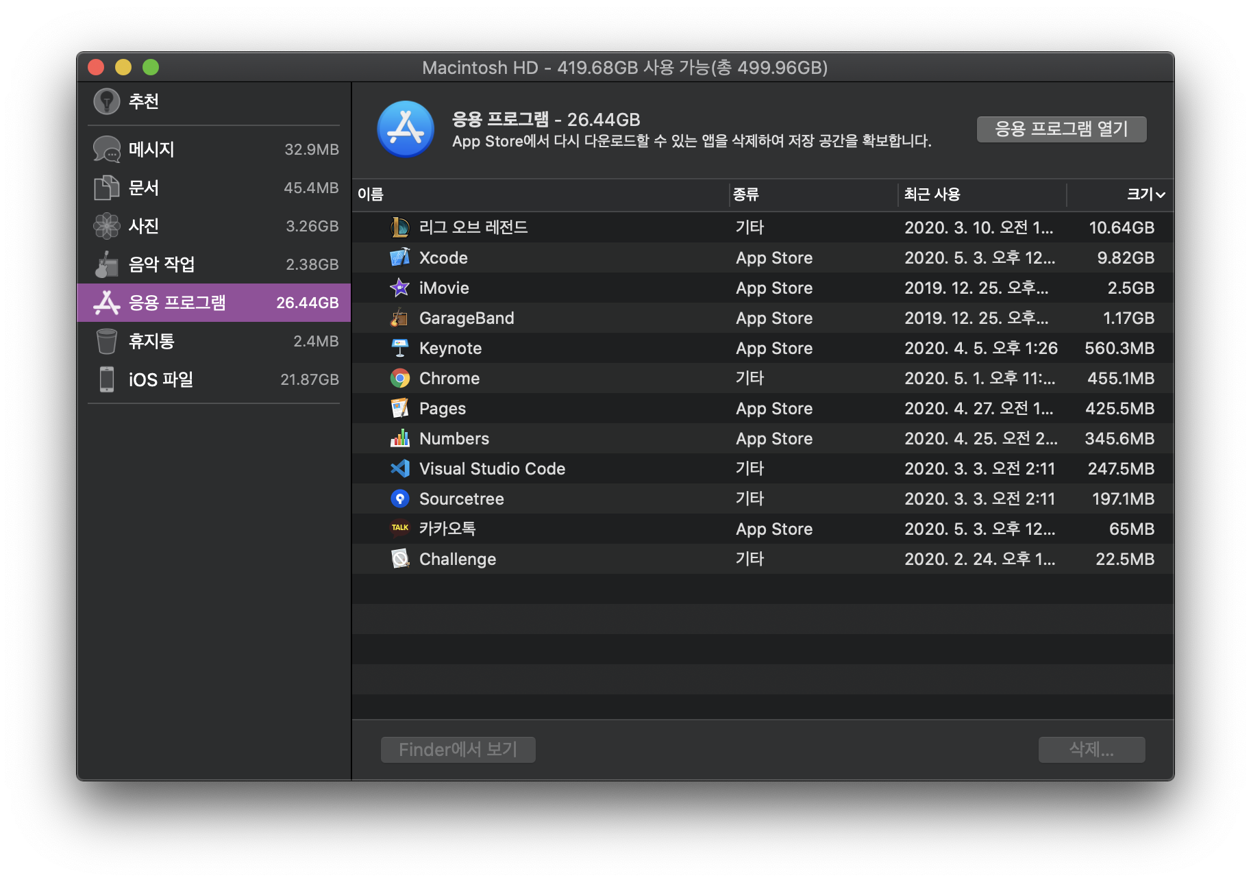
Task: Click the 문서 documents icon
Action: click(106, 188)
